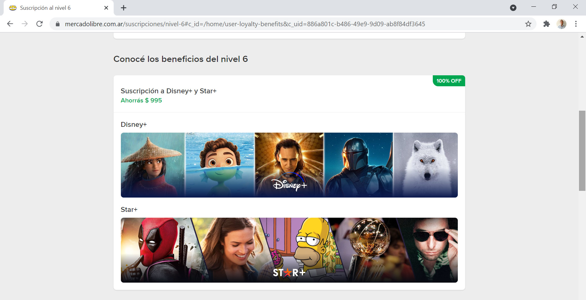The height and width of the screenshot is (300, 586).
Task: Click the forward navigation arrow
Action: coord(25,24)
